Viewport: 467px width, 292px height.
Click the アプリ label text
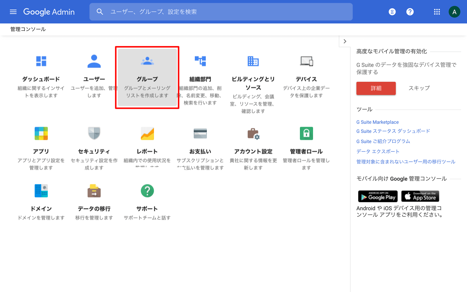tap(41, 151)
